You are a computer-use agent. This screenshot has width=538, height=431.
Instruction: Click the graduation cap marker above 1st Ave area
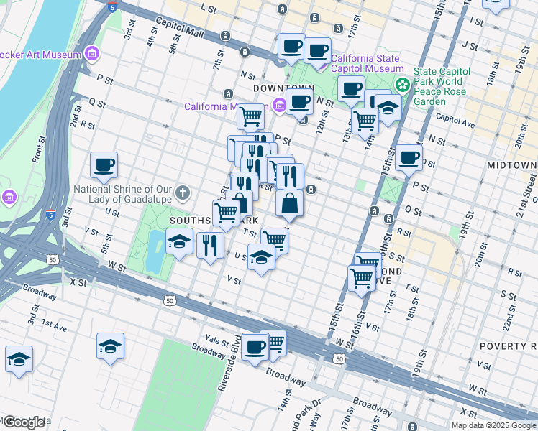pos(110,346)
